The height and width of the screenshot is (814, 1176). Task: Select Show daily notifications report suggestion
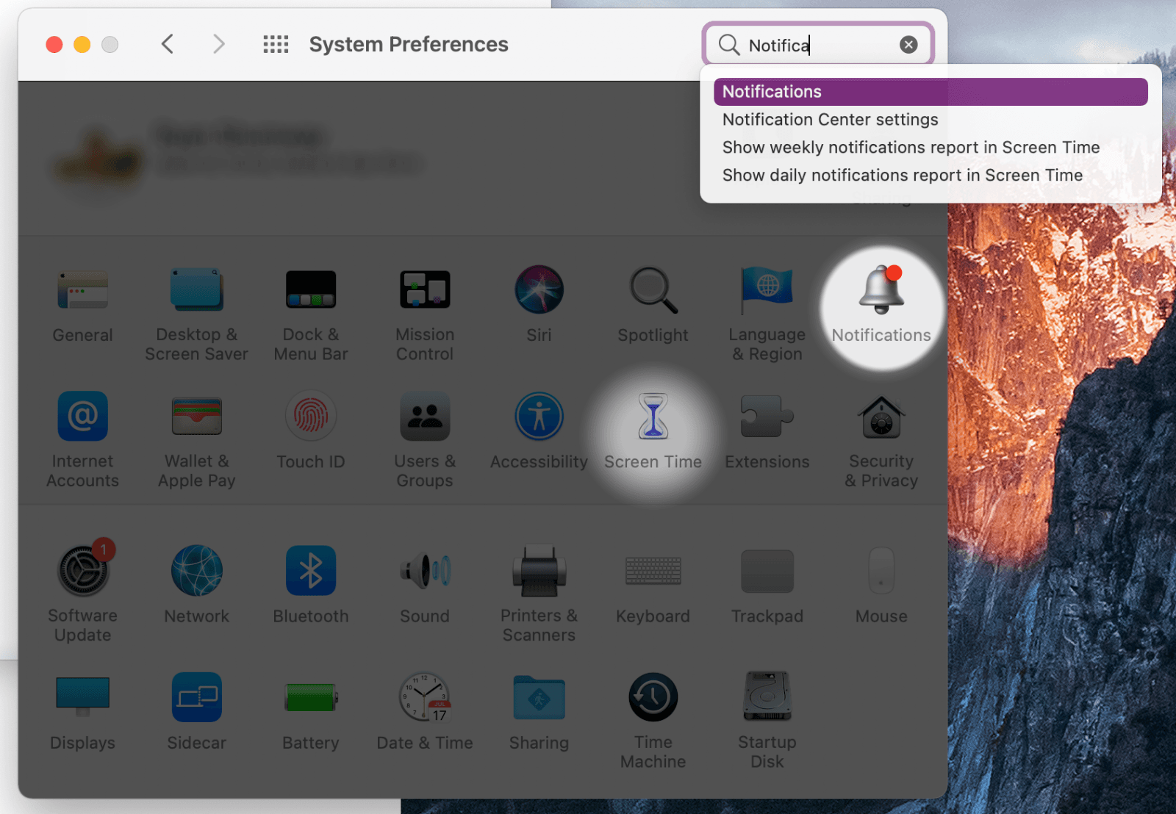click(931, 176)
